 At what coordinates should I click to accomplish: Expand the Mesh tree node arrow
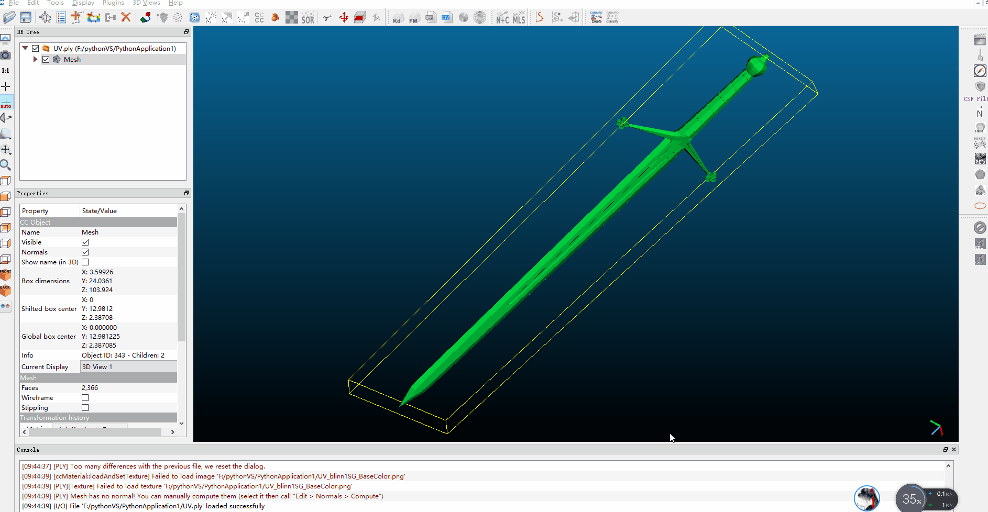(x=35, y=59)
